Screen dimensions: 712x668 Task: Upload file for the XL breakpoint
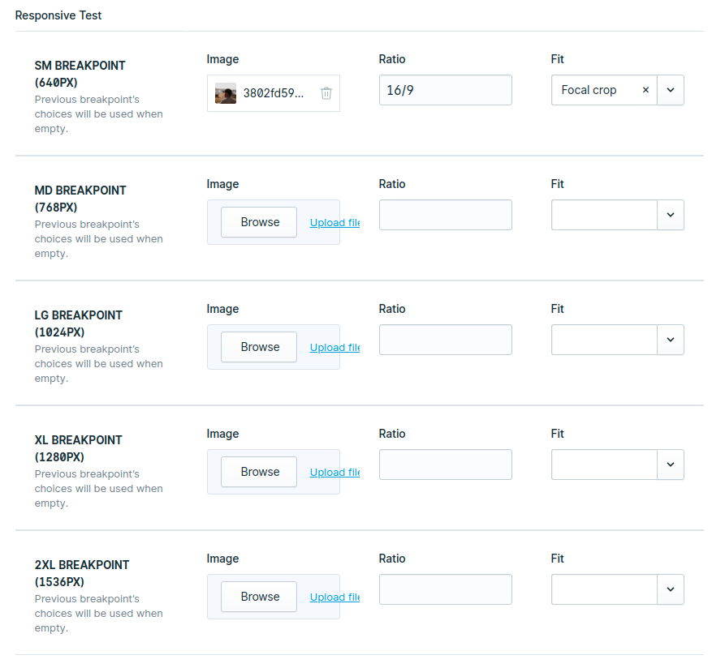[334, 472]
